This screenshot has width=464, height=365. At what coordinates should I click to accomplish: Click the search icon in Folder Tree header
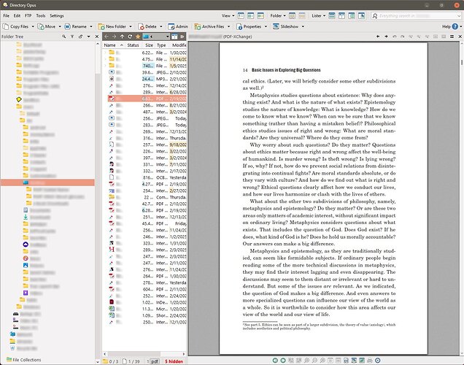click(x=64, y=36)
